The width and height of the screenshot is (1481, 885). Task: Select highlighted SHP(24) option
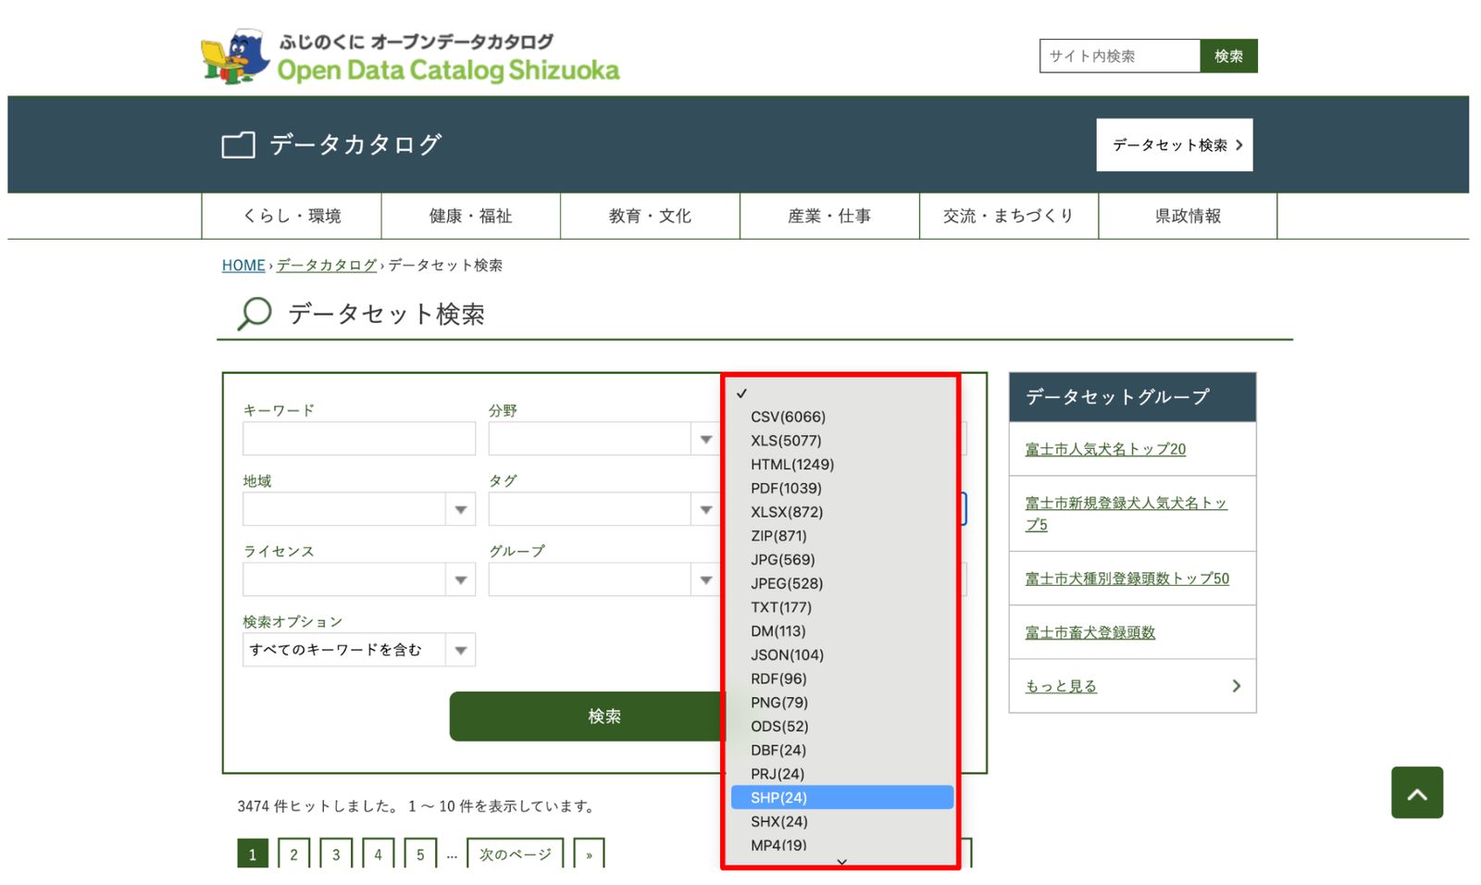842,797
